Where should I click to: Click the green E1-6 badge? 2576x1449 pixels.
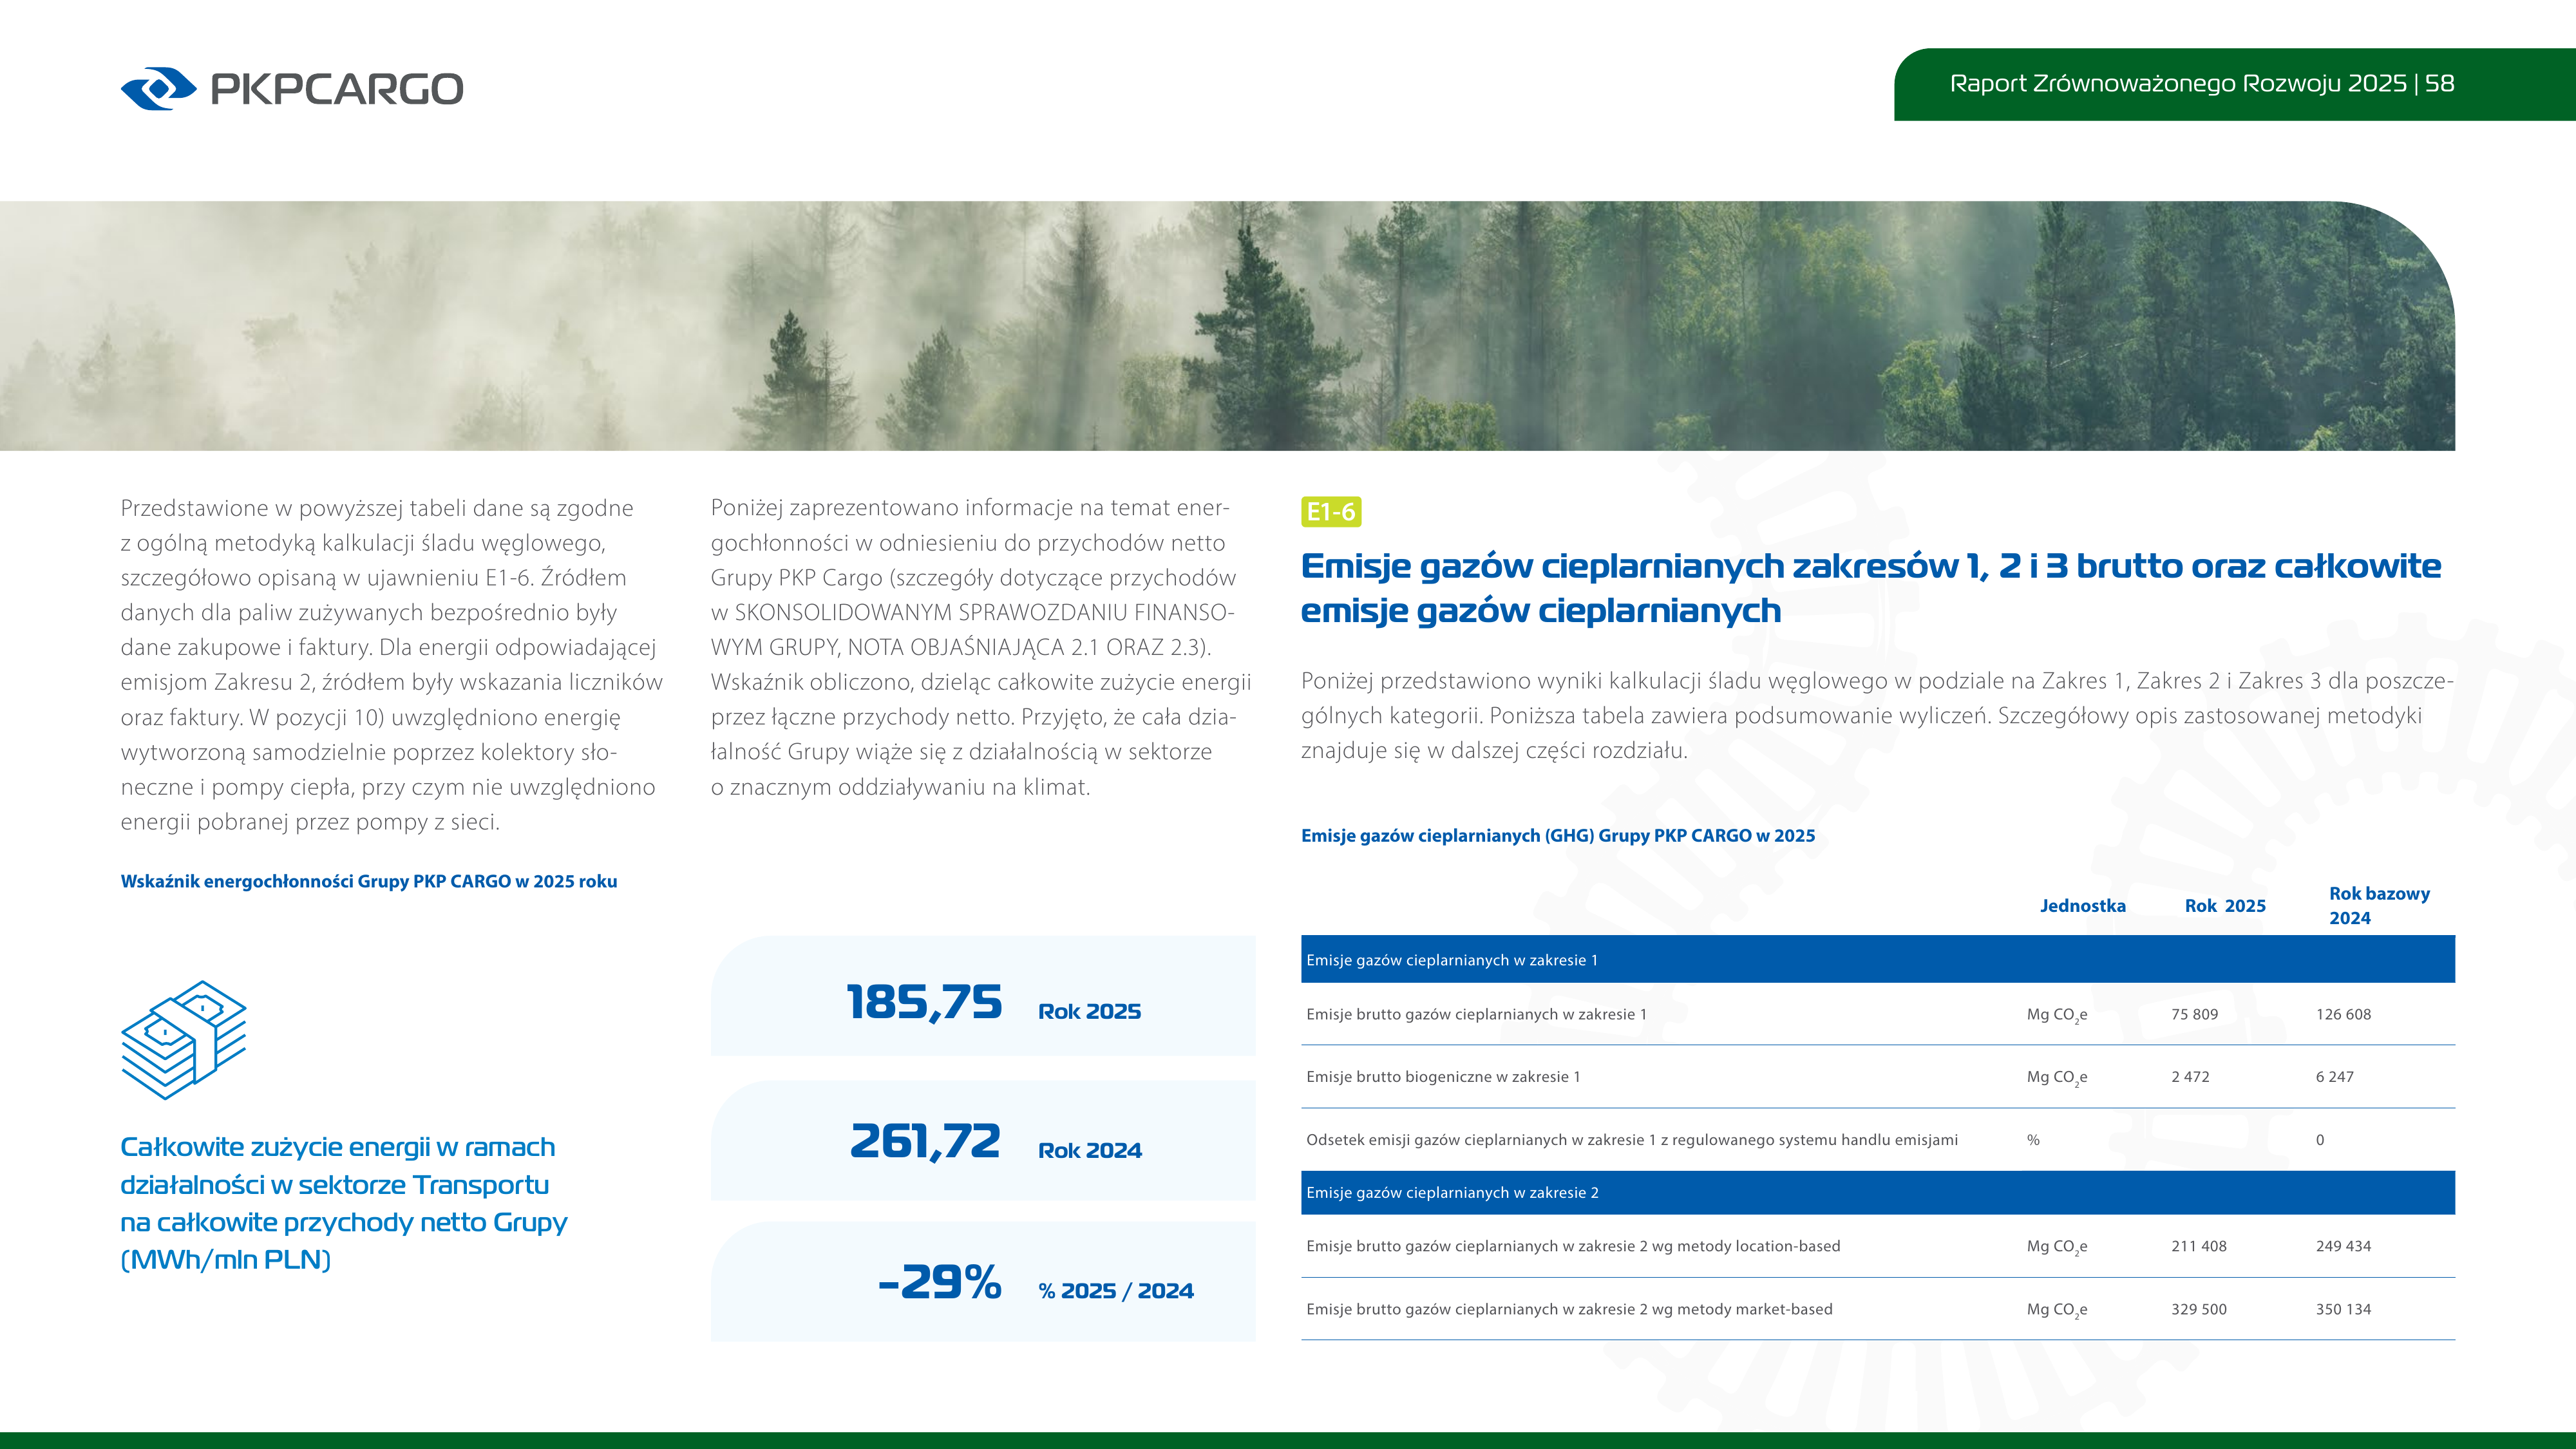1331,512
